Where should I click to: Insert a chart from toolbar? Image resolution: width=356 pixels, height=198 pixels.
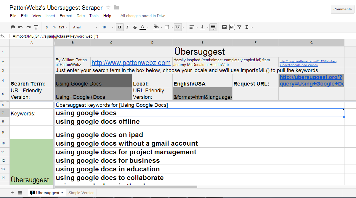232,27
